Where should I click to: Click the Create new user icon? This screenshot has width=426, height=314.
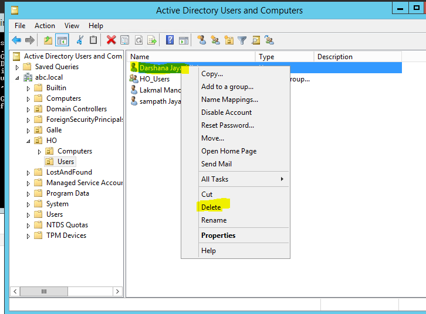click(202, 40)
